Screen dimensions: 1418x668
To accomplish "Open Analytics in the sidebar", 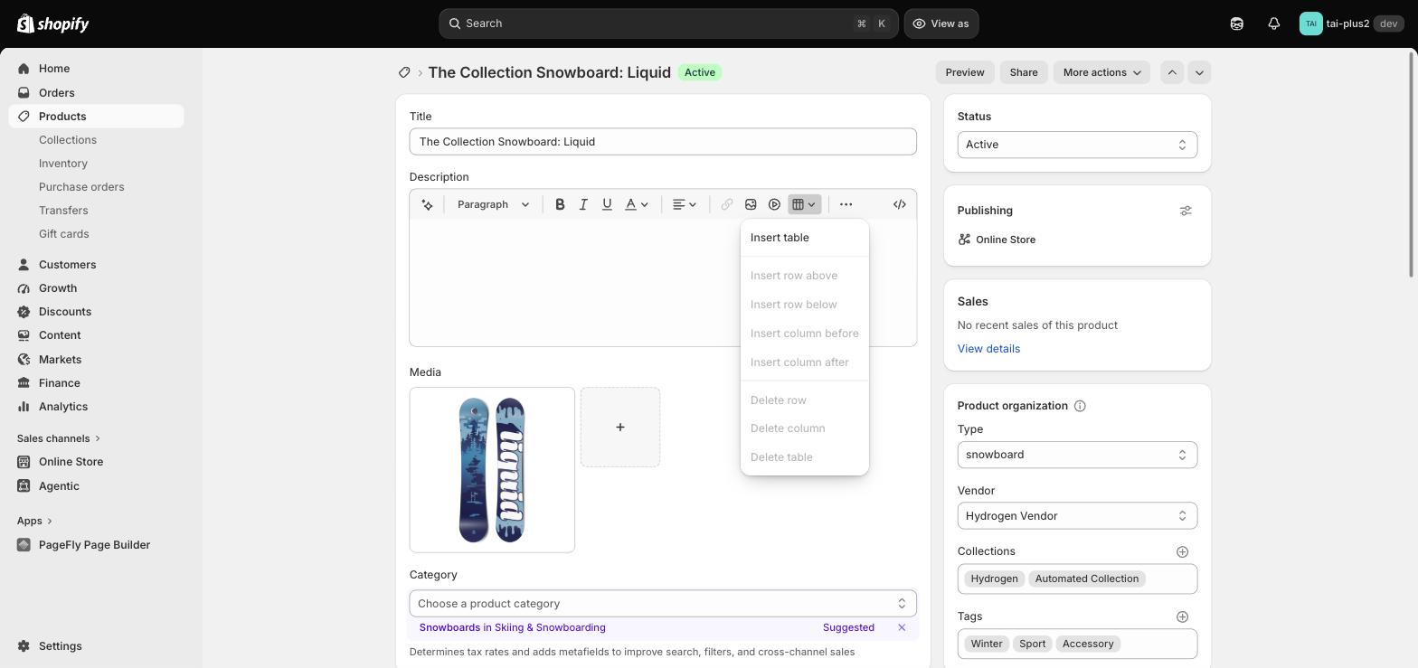I will pos(96,407).
